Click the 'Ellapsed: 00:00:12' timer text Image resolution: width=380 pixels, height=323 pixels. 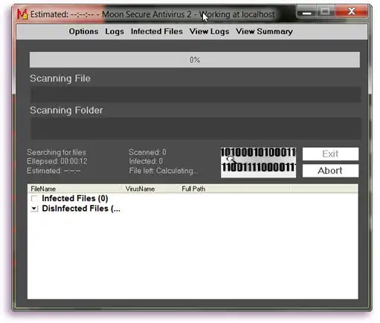point(57,161)
